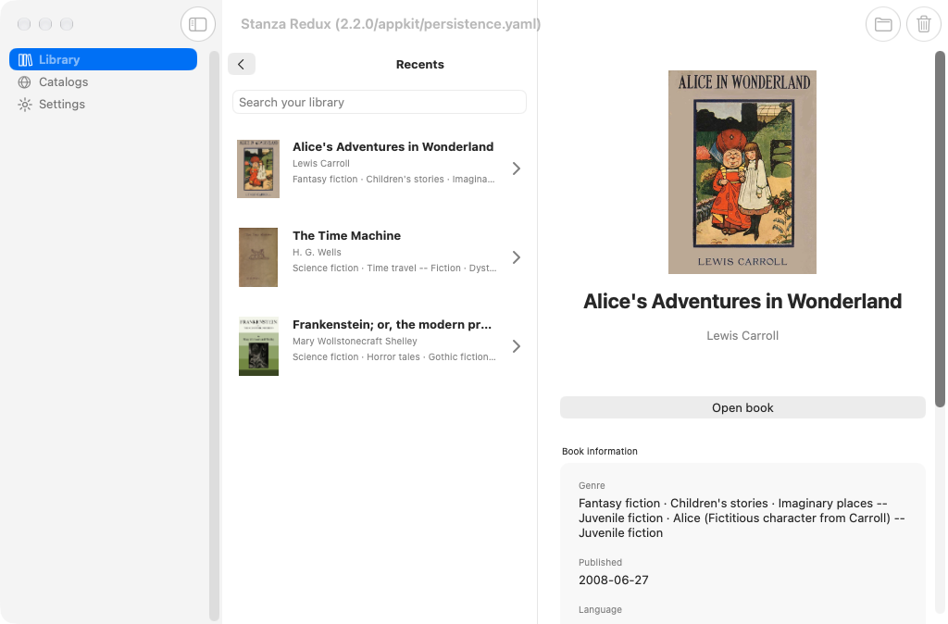Click Mary Wollstonecraft Shelley author text
Screen dimensions: 948x624
point(355,341)
